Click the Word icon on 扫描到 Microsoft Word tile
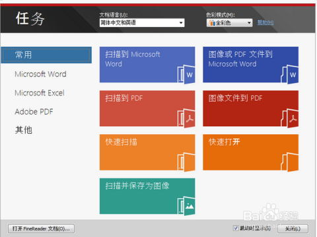Screen dimensions: 317x237 (186, 74)
